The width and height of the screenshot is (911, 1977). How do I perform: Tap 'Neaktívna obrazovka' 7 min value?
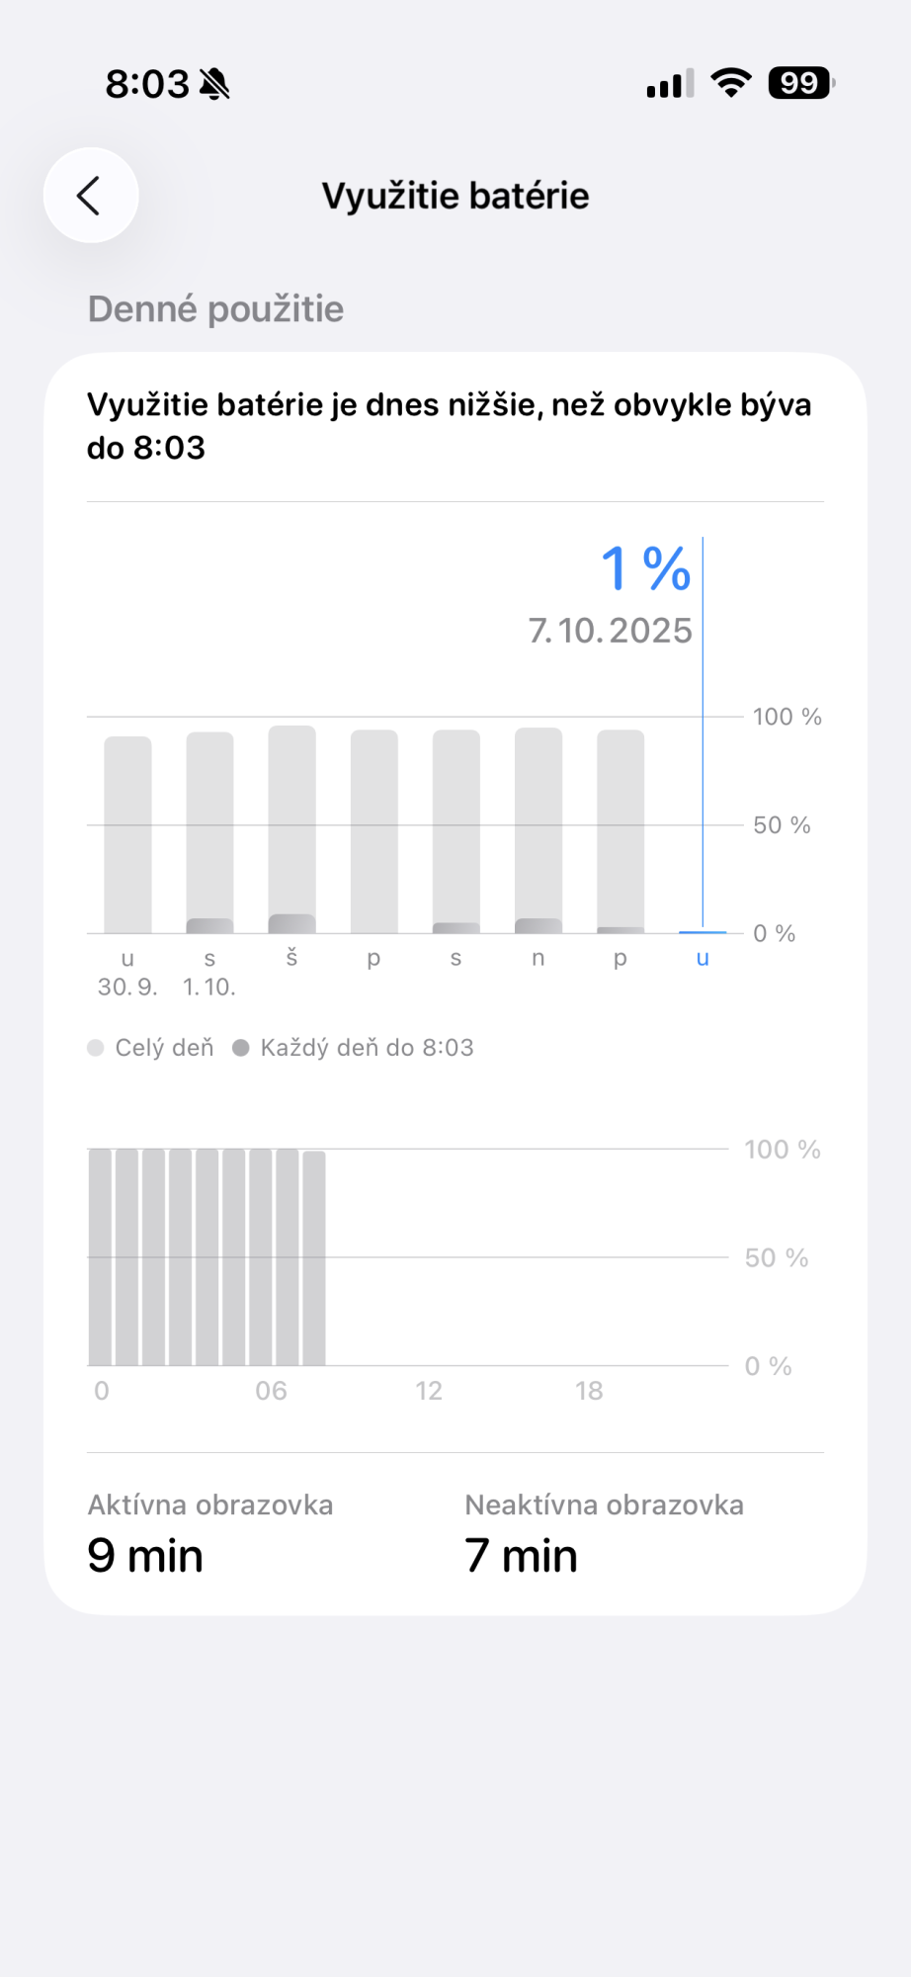point(521,1556)
